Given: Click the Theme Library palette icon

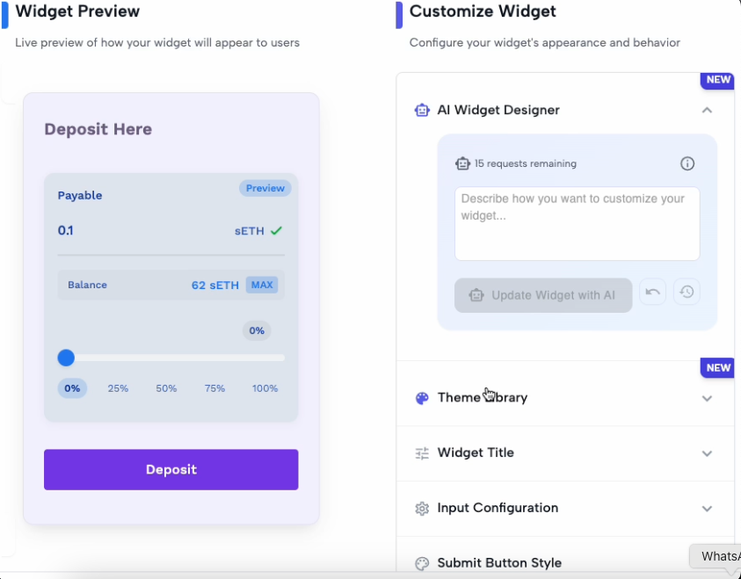Looking at the screenshot, I should tap(422, 398).
